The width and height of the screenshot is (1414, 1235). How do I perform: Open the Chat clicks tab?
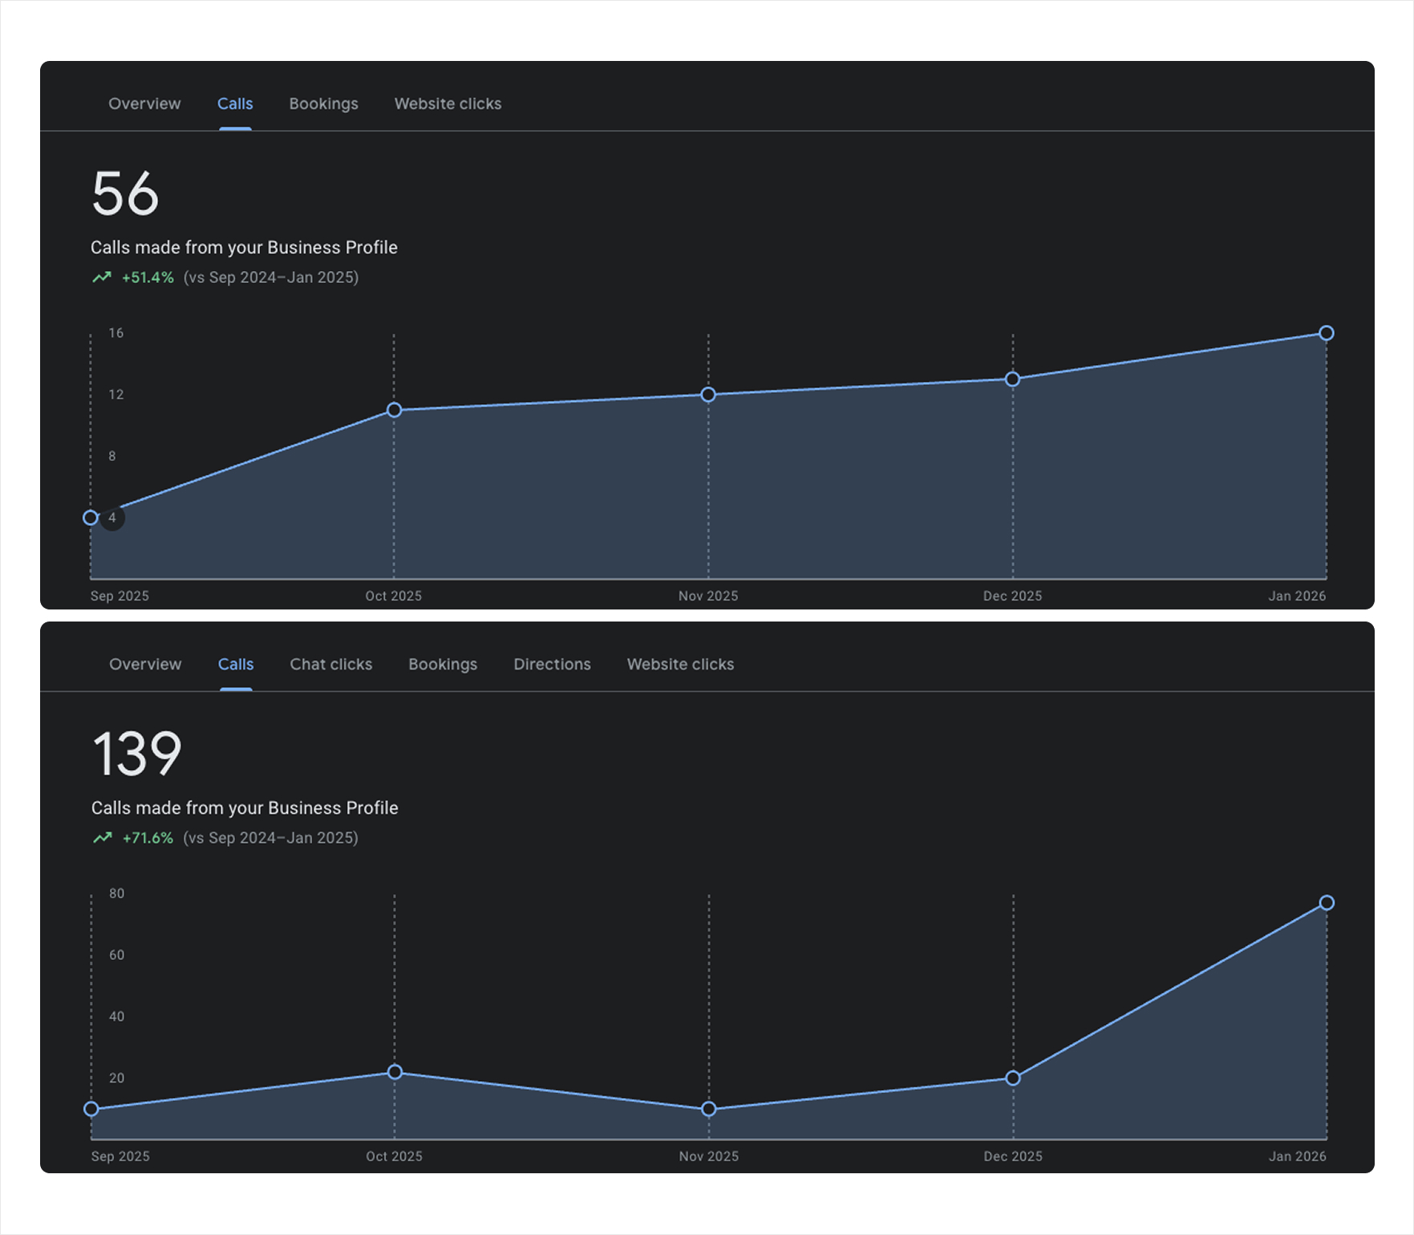pos(330,664)
